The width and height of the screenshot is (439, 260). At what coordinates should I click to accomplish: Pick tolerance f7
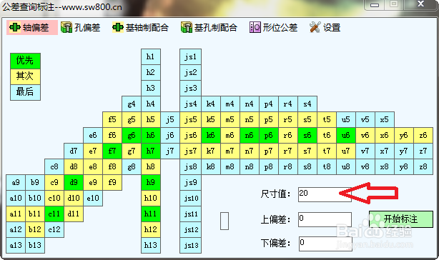[x=112, y=151]
